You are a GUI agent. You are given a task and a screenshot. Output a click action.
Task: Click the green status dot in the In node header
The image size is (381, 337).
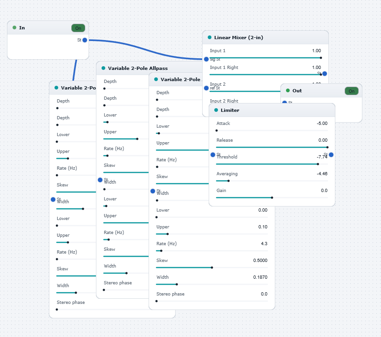point(14,28)
